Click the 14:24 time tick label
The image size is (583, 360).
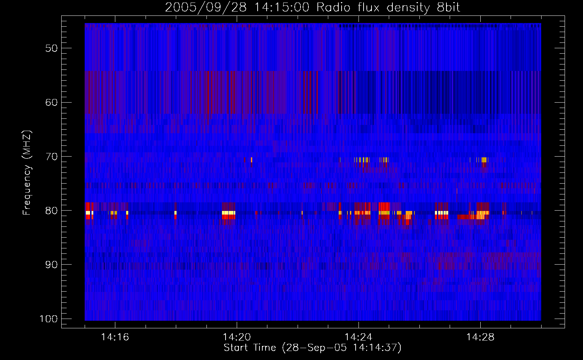coord(359,337)
